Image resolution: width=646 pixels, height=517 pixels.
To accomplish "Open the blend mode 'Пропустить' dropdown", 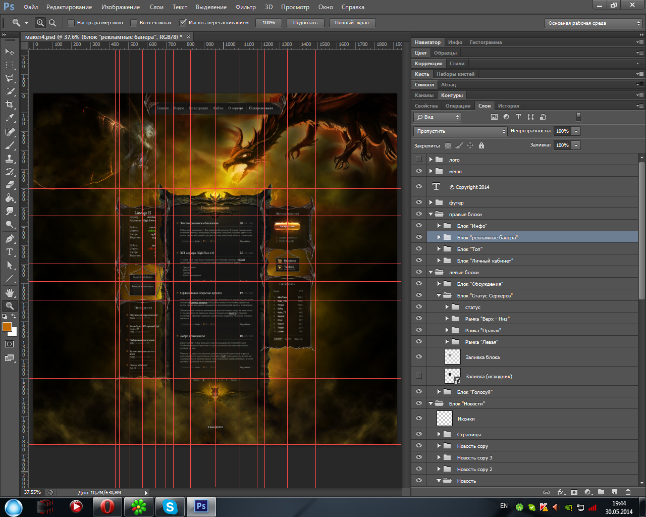I will tap(460, 131).
